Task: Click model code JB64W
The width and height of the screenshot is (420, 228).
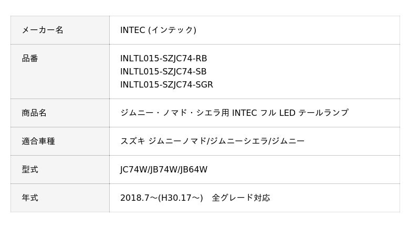Action: click(194, 169)
